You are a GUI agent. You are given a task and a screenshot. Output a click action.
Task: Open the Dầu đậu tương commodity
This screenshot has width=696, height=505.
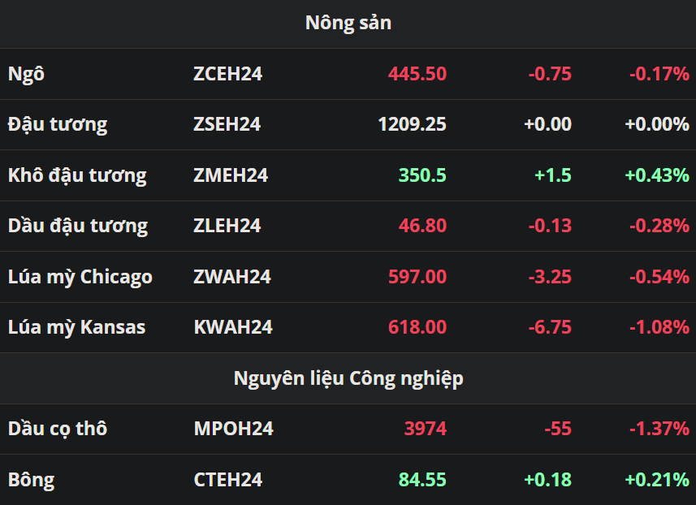[78, 226]
